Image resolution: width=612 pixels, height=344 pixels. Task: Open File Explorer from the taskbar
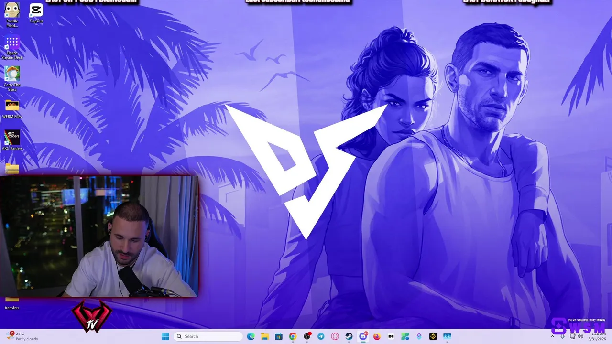pos(264,336)
